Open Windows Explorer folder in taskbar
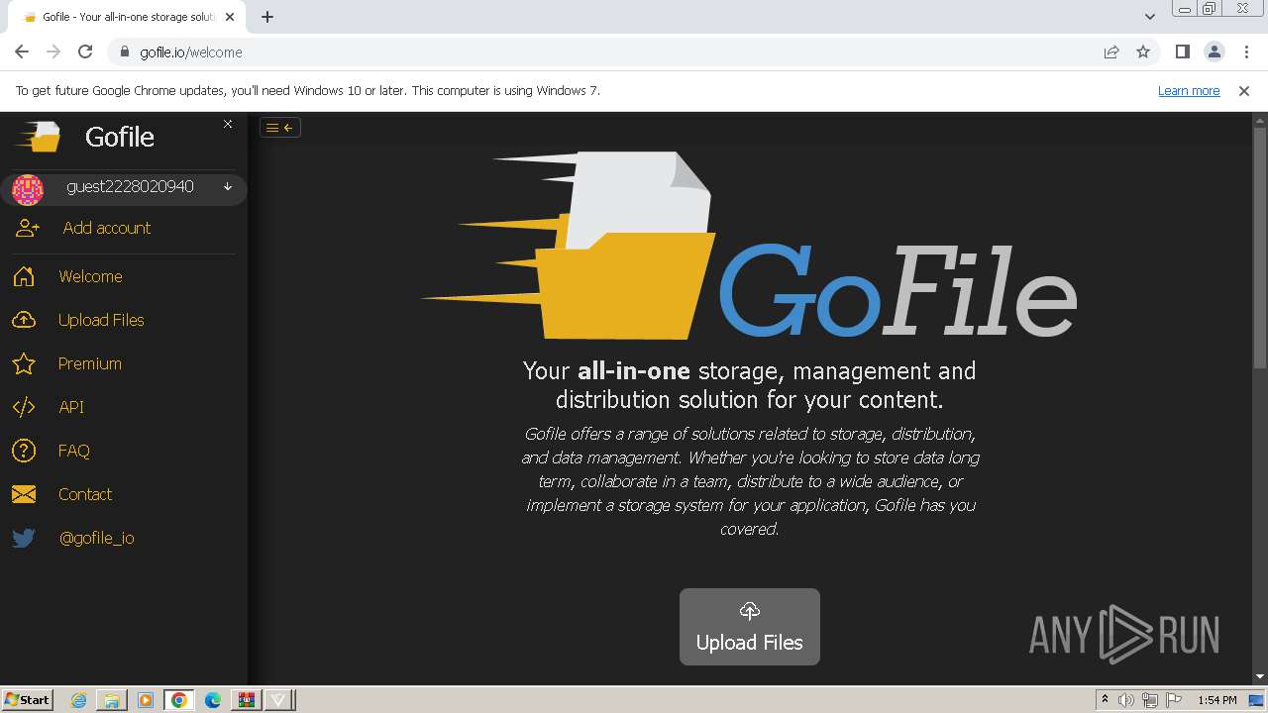Image resolution: width=1268 pixels, height=713 pixels. pos(112,700)
